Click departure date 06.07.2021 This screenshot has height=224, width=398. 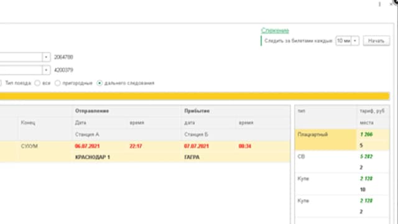point(87,146)
